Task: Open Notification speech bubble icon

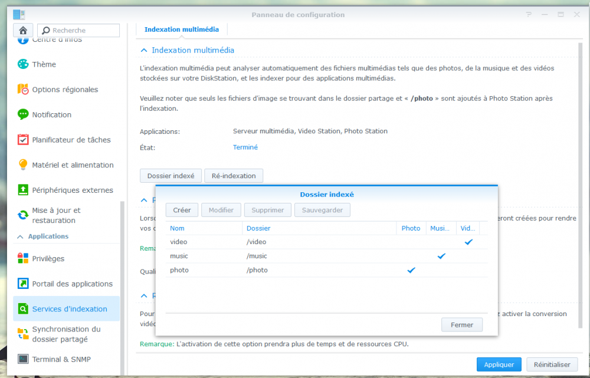Action: [x=23, y=114]
